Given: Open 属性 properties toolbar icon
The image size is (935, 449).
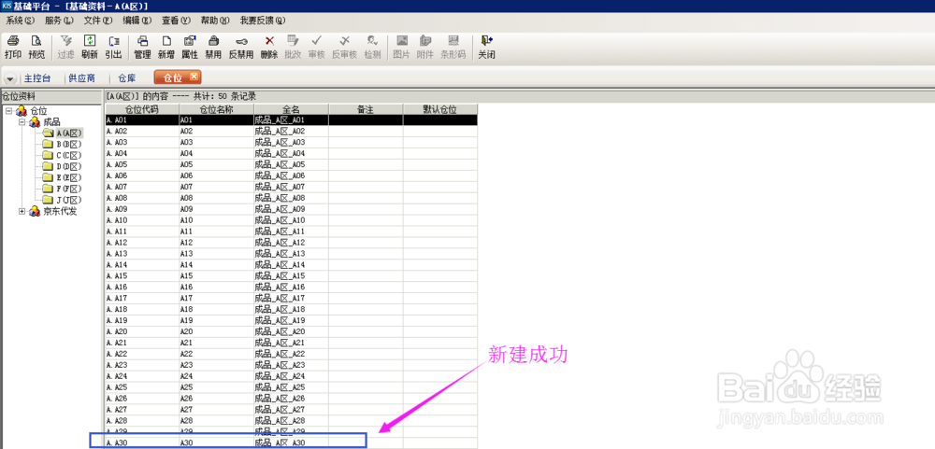Looking at the screenshot, I should (190, 48).
